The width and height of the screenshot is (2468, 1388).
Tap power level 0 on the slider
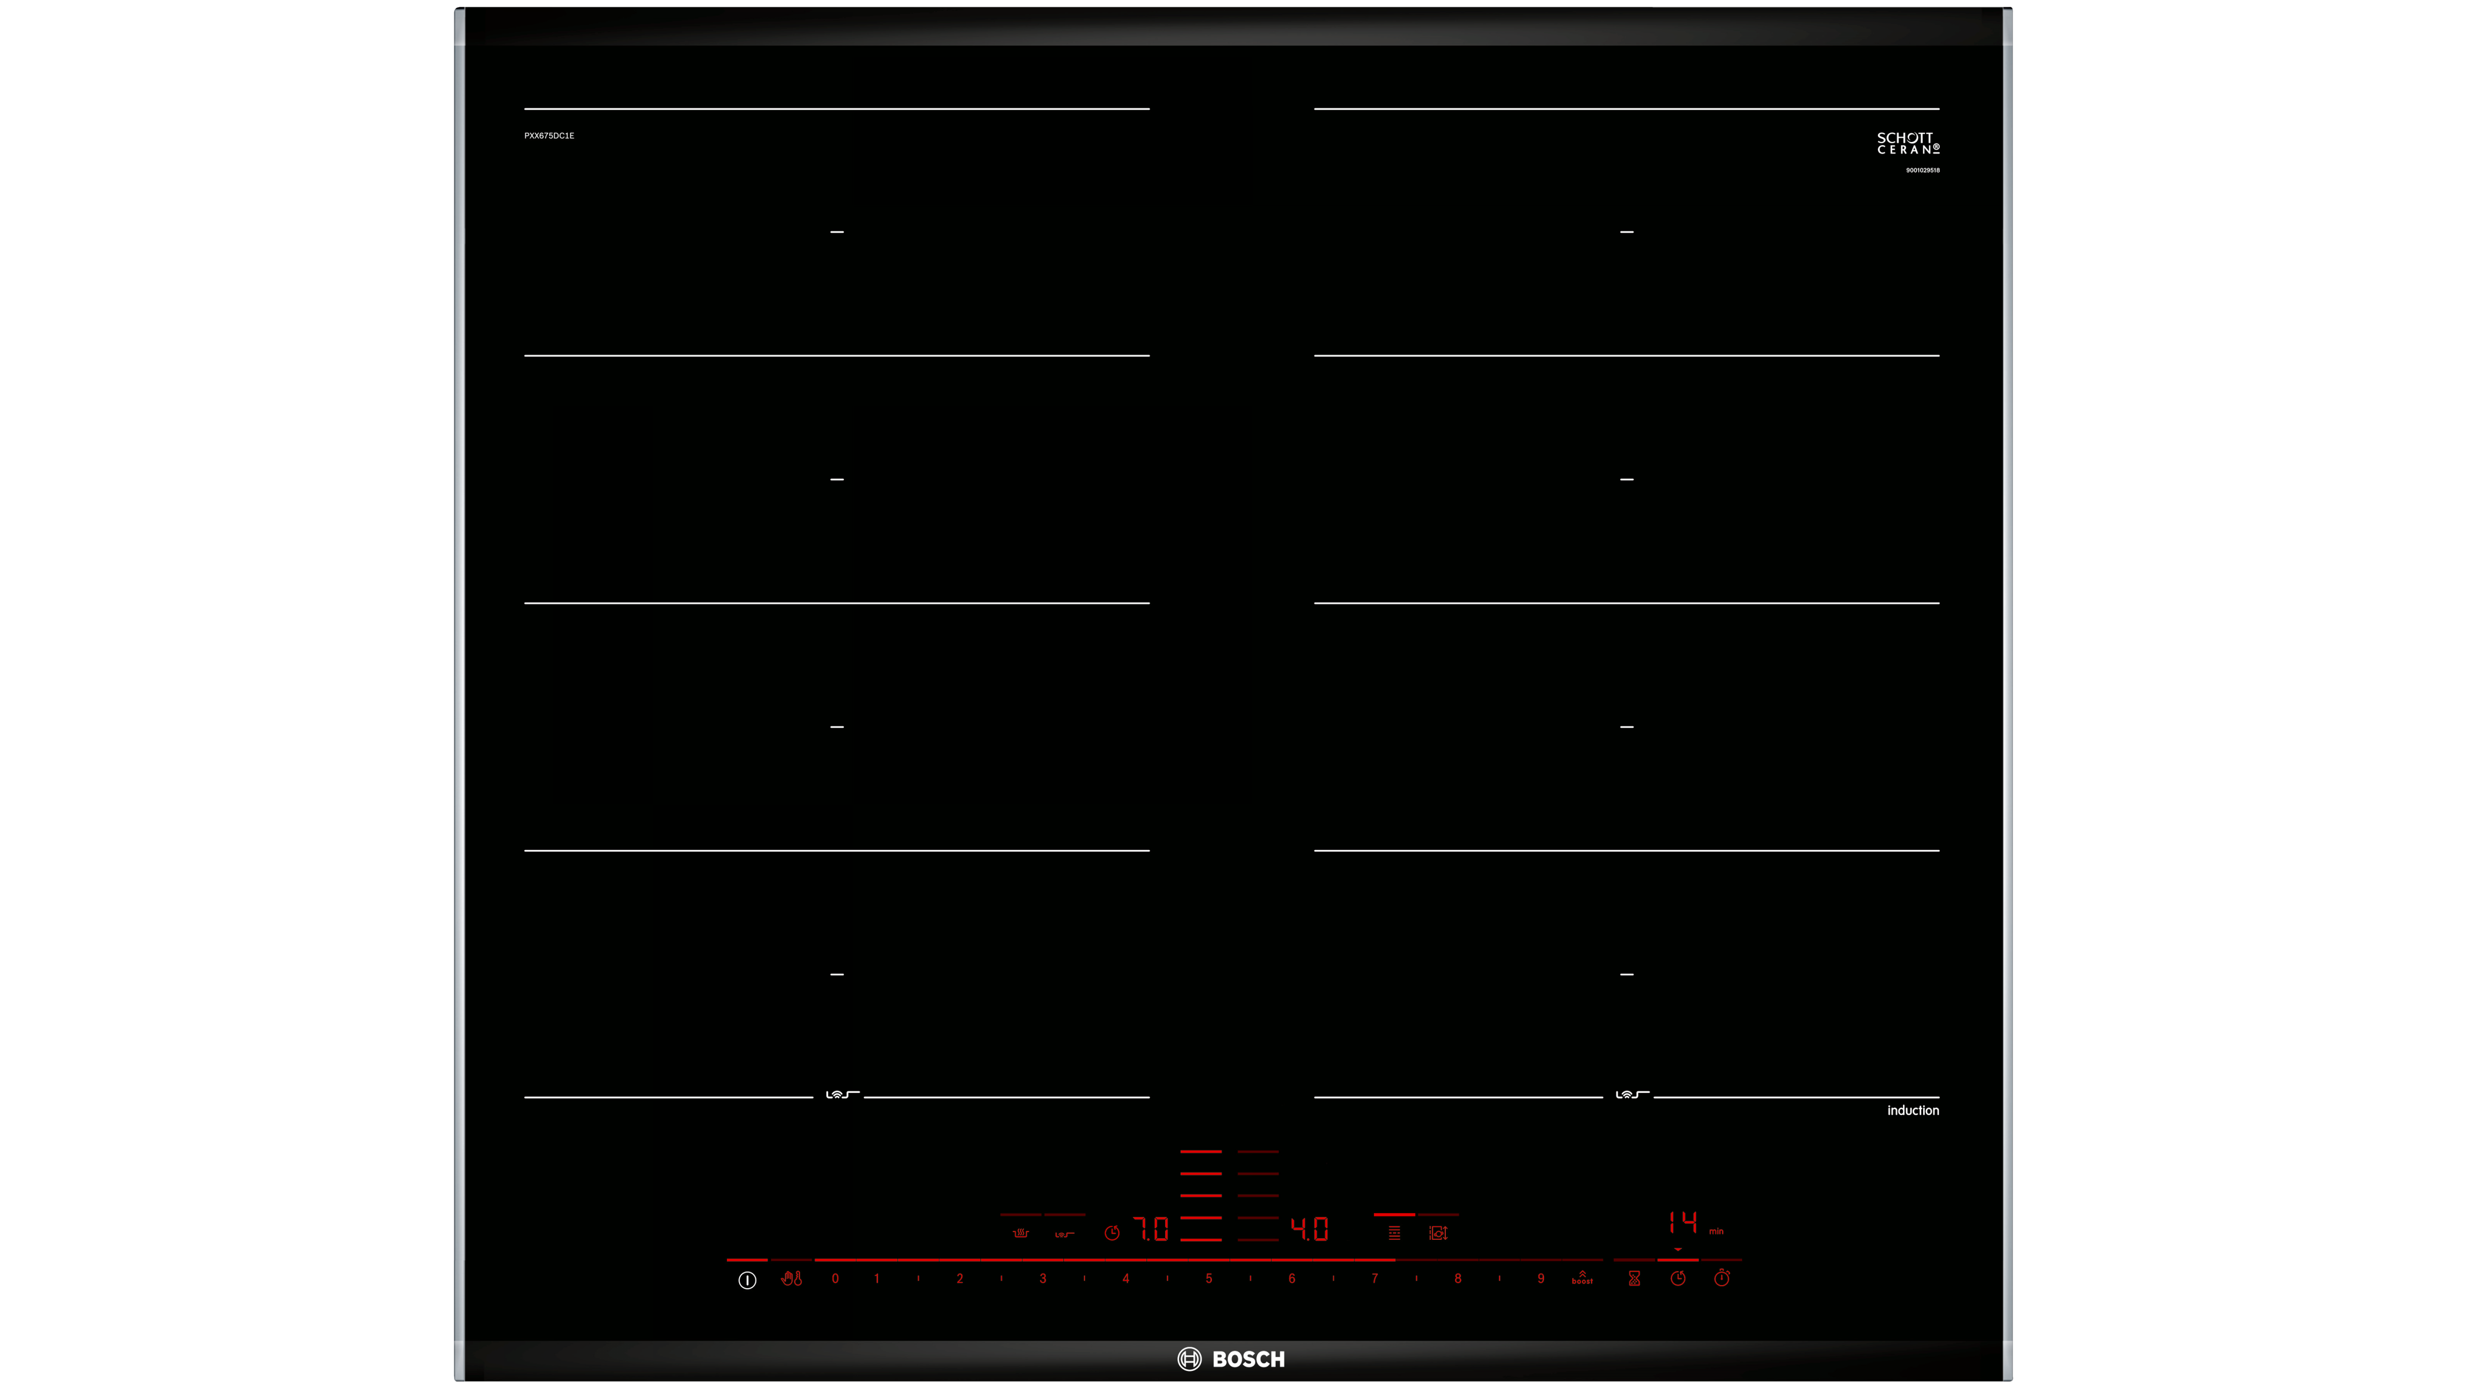click(834, 1278)
